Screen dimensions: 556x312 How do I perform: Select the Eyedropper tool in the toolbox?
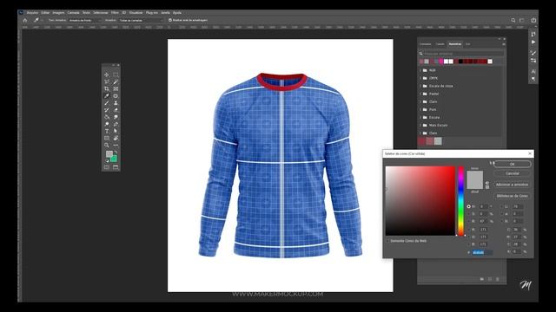pos(107,96)
